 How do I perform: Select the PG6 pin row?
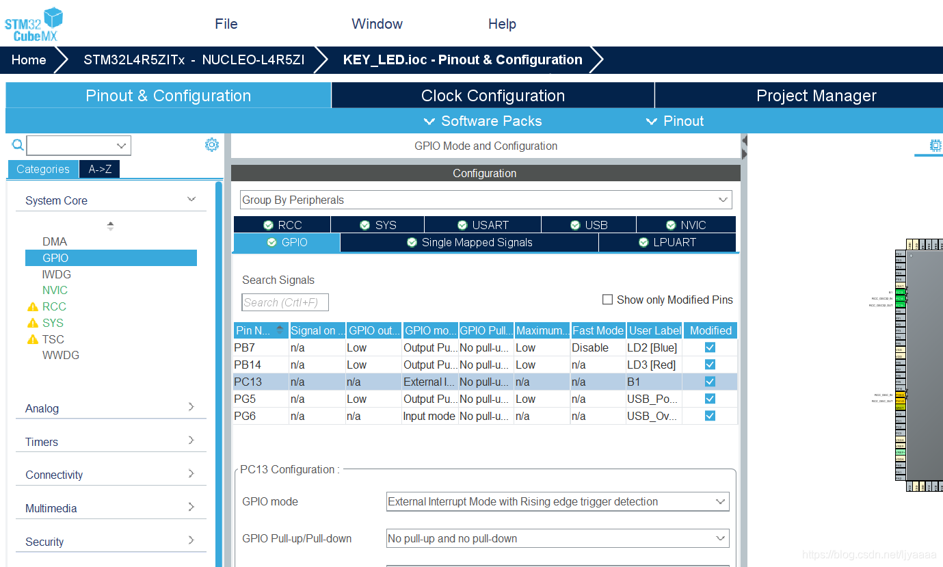(x=486, y=416)
